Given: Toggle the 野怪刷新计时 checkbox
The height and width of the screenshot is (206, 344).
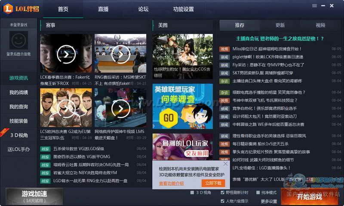Looking at the screenshot, I should (x=222, y=192).
